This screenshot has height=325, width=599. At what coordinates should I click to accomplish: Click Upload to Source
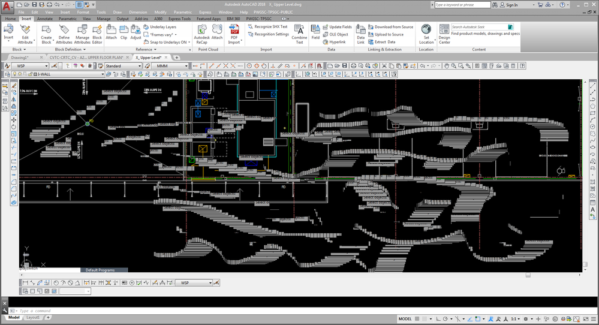coord(386,34)
